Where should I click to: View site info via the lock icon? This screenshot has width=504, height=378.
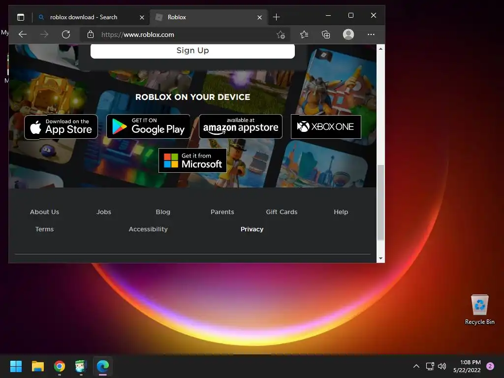coord(91,34)
